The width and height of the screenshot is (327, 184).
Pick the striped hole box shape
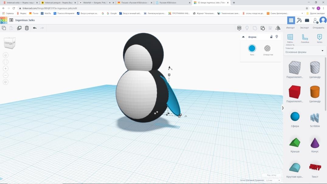coord(295,69)
